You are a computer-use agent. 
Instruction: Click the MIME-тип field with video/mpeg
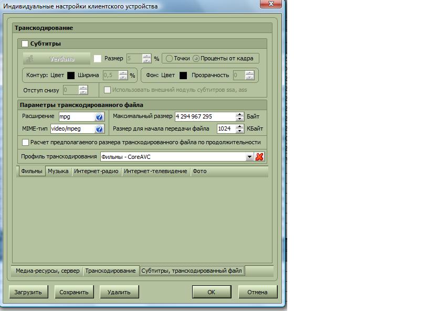point(72,128)
